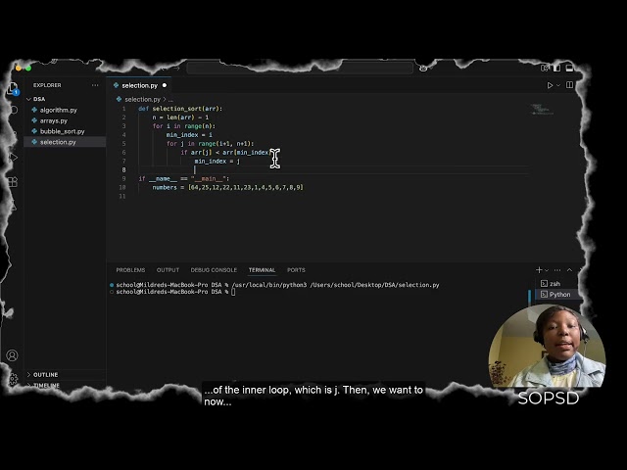
Task: Click the unsaved dot on selection.py tab
Action: coord(165,85)
